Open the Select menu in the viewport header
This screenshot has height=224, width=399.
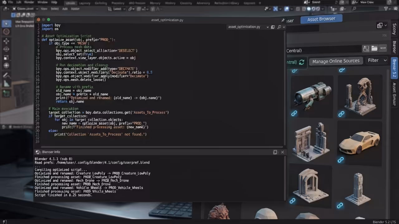click(x=55, y=9)
